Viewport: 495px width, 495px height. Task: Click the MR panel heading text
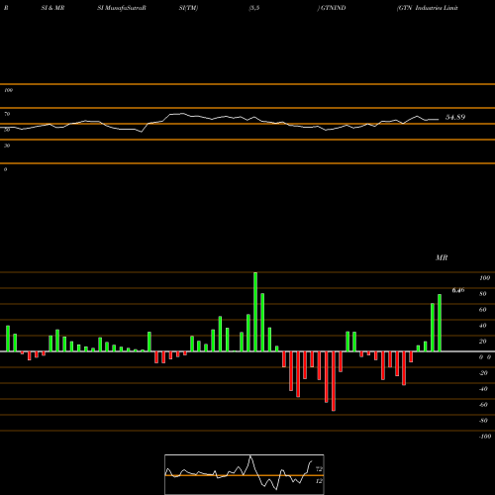pyautogui.click(x=442, y=257)
